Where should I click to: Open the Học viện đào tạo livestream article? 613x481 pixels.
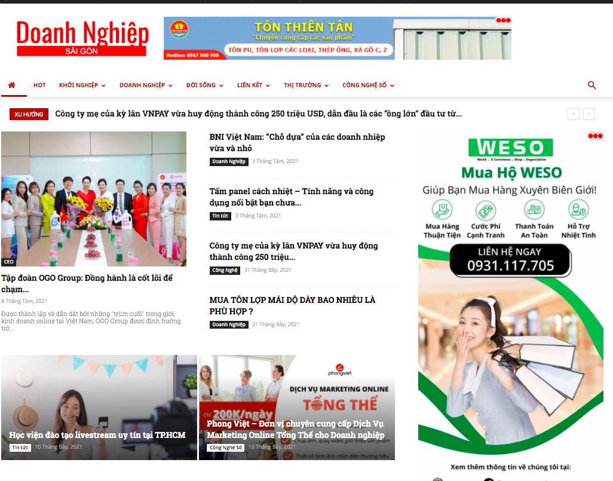tap(97, 435)
